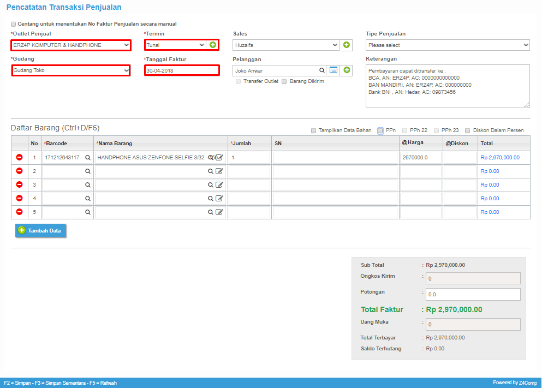Toggle Diskon Dalam Persen checkbox

pyautogui.click(x=468, y=130)
